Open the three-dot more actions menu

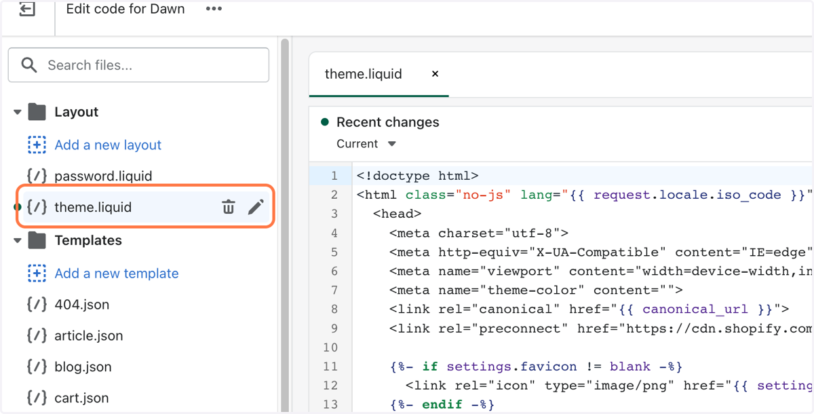[214, 10]
